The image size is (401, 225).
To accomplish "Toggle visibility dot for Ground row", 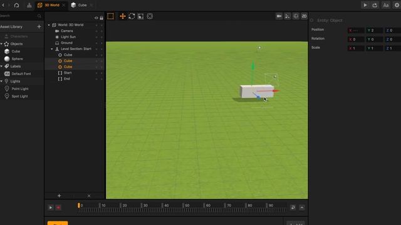I will tap(96, 43).
